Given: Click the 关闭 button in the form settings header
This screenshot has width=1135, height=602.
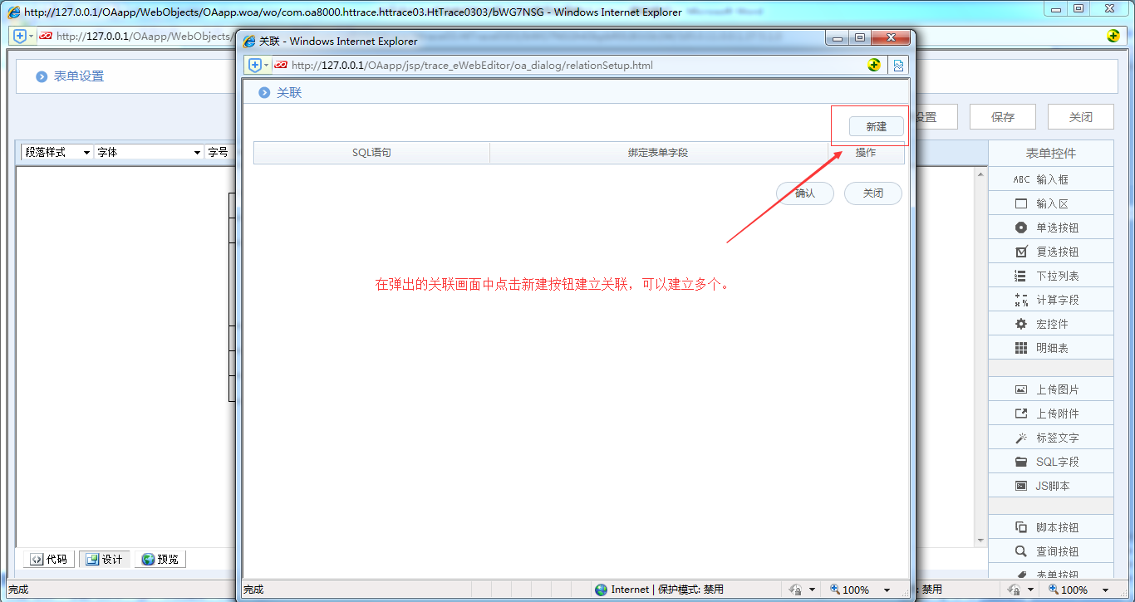Looking at the screenshot, I should coord(1080,117).
